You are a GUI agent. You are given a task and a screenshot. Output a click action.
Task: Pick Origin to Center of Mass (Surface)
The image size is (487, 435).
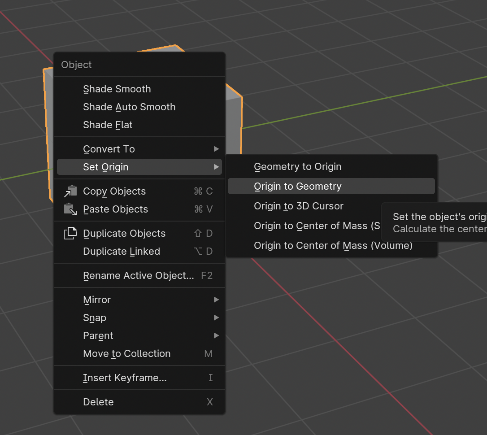pos(314,226)
